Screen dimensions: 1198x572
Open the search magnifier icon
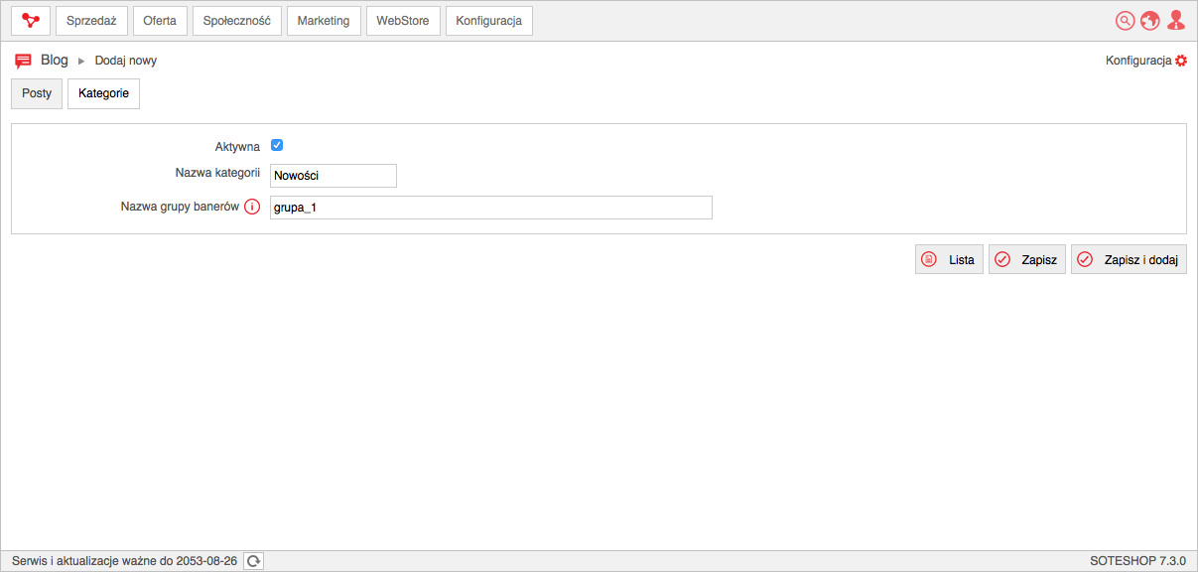(x=1126, y=21)
